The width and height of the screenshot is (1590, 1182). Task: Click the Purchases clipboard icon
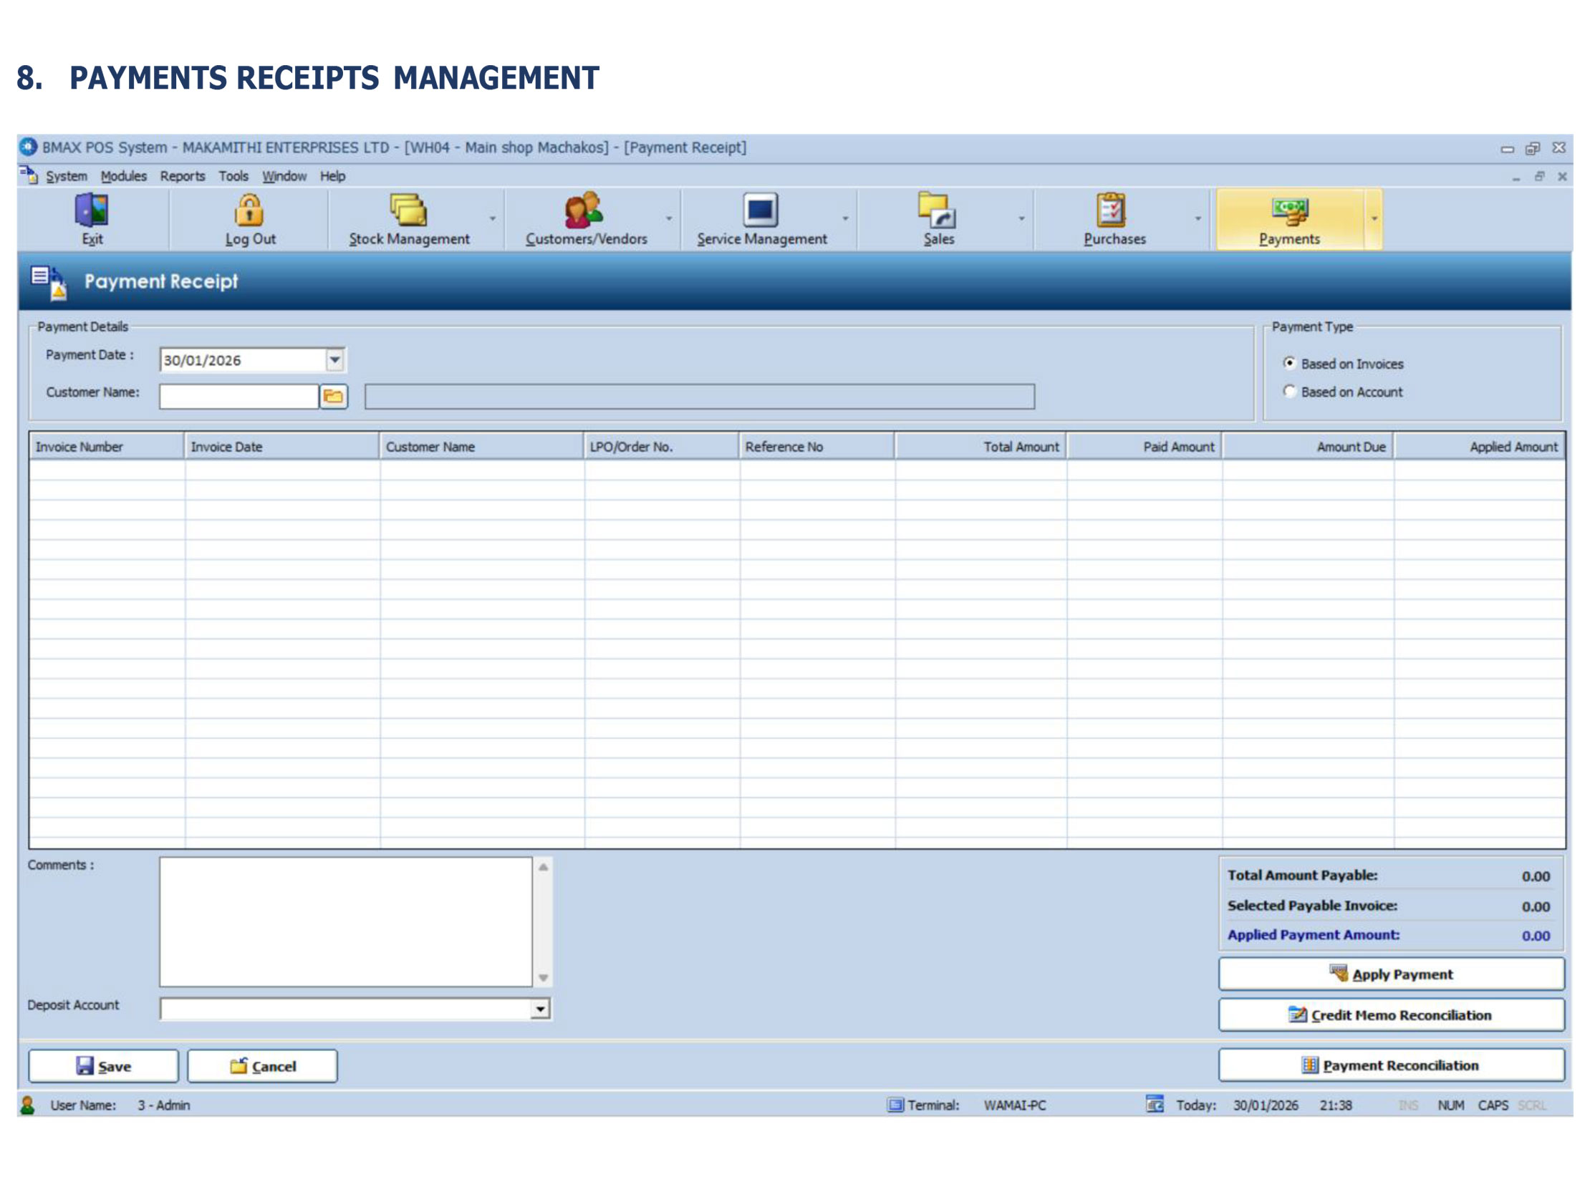pyautogui.click(x=1113, y=212)
